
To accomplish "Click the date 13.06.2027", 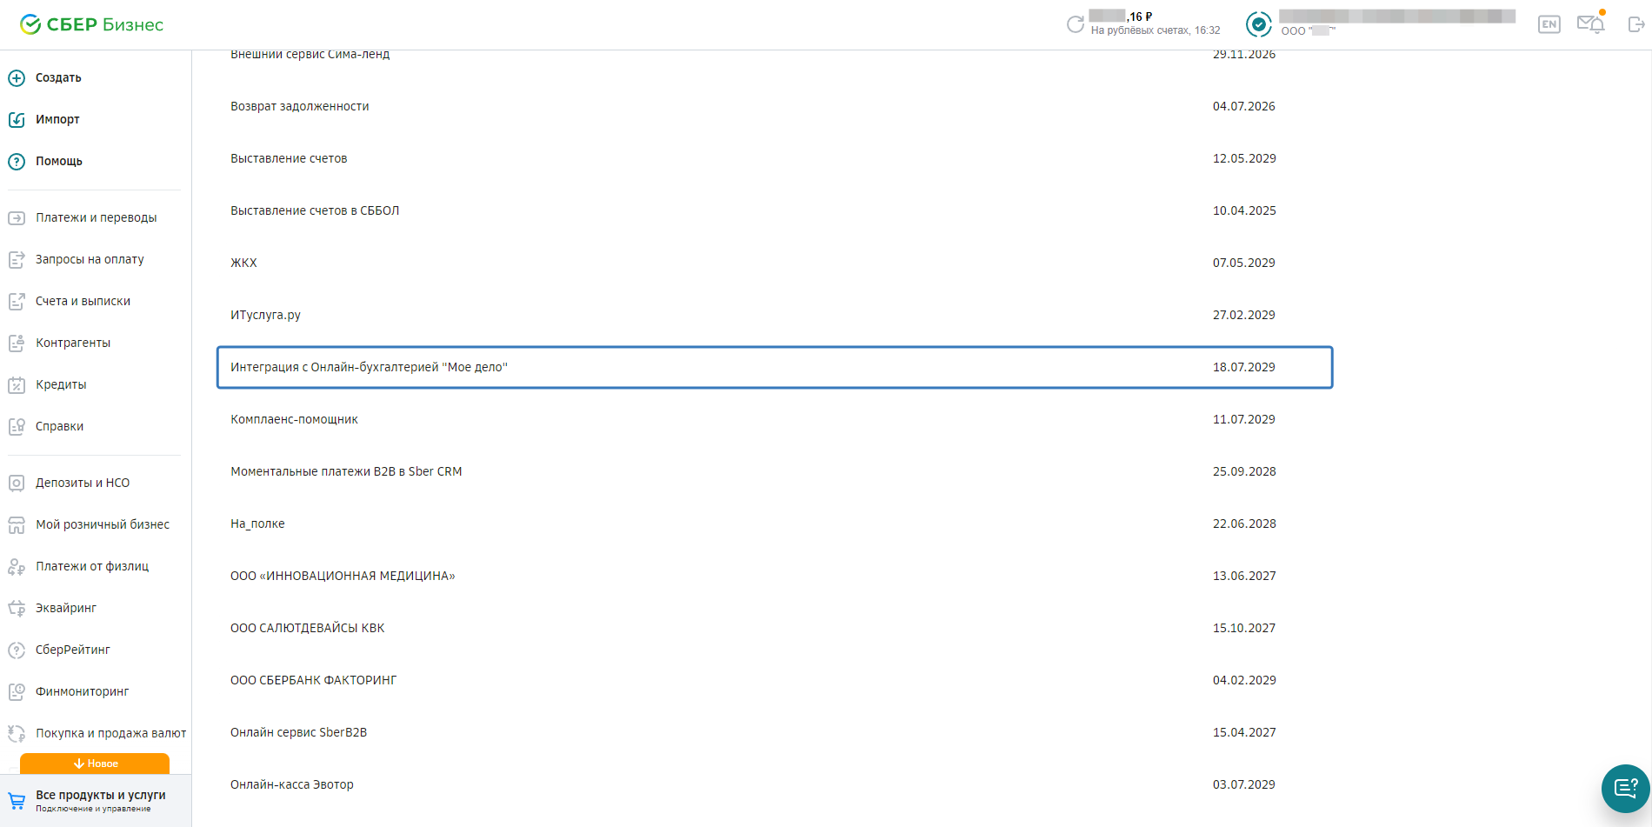I will 1244,576.
